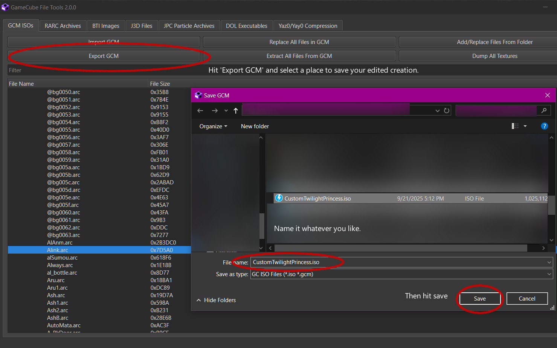The width and height of the screenshot is (557, 348).
Task: Click the Back arrow in Save dialog
Action: (x=200, y=111)
